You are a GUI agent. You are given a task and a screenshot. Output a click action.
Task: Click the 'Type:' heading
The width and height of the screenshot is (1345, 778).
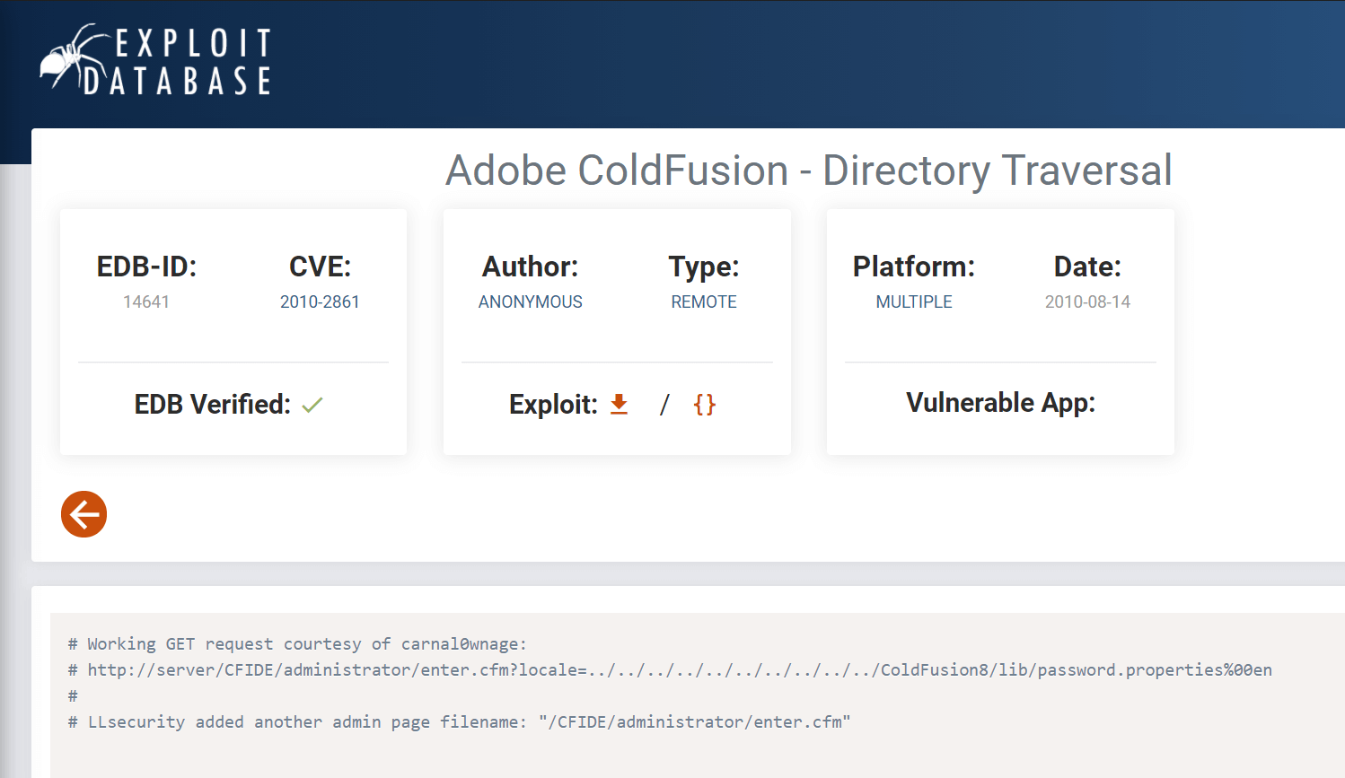click(x=704, y=267)
